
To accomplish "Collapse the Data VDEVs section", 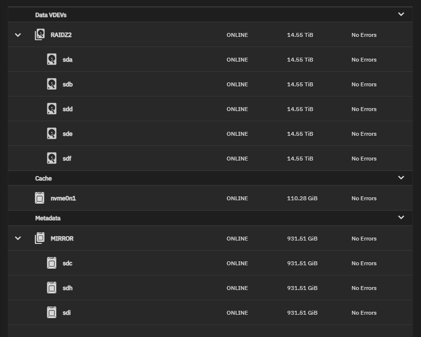I will 401,14.
